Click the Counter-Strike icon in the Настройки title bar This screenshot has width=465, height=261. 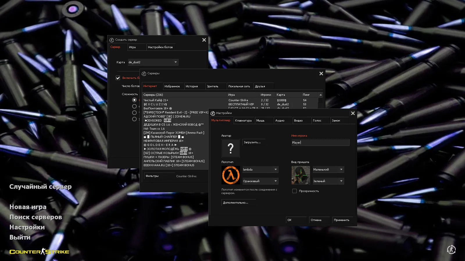pyautogui.click(x=212, y=113)
